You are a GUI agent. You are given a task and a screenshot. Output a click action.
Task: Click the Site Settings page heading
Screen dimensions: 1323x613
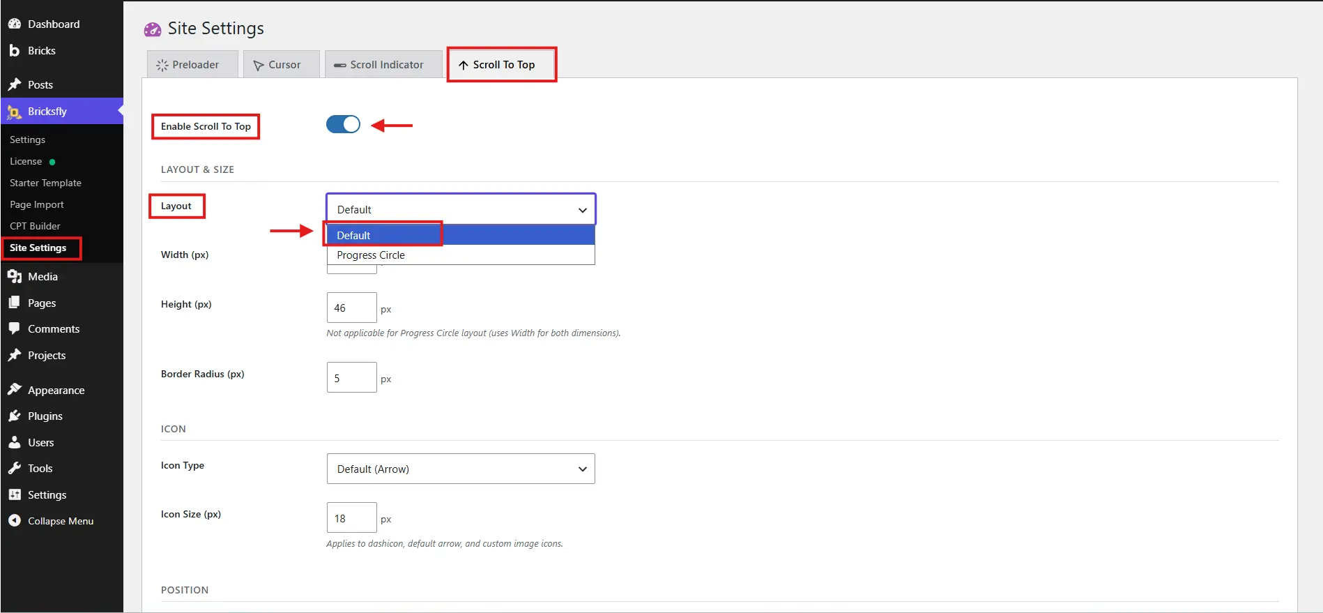coord(216,28)
